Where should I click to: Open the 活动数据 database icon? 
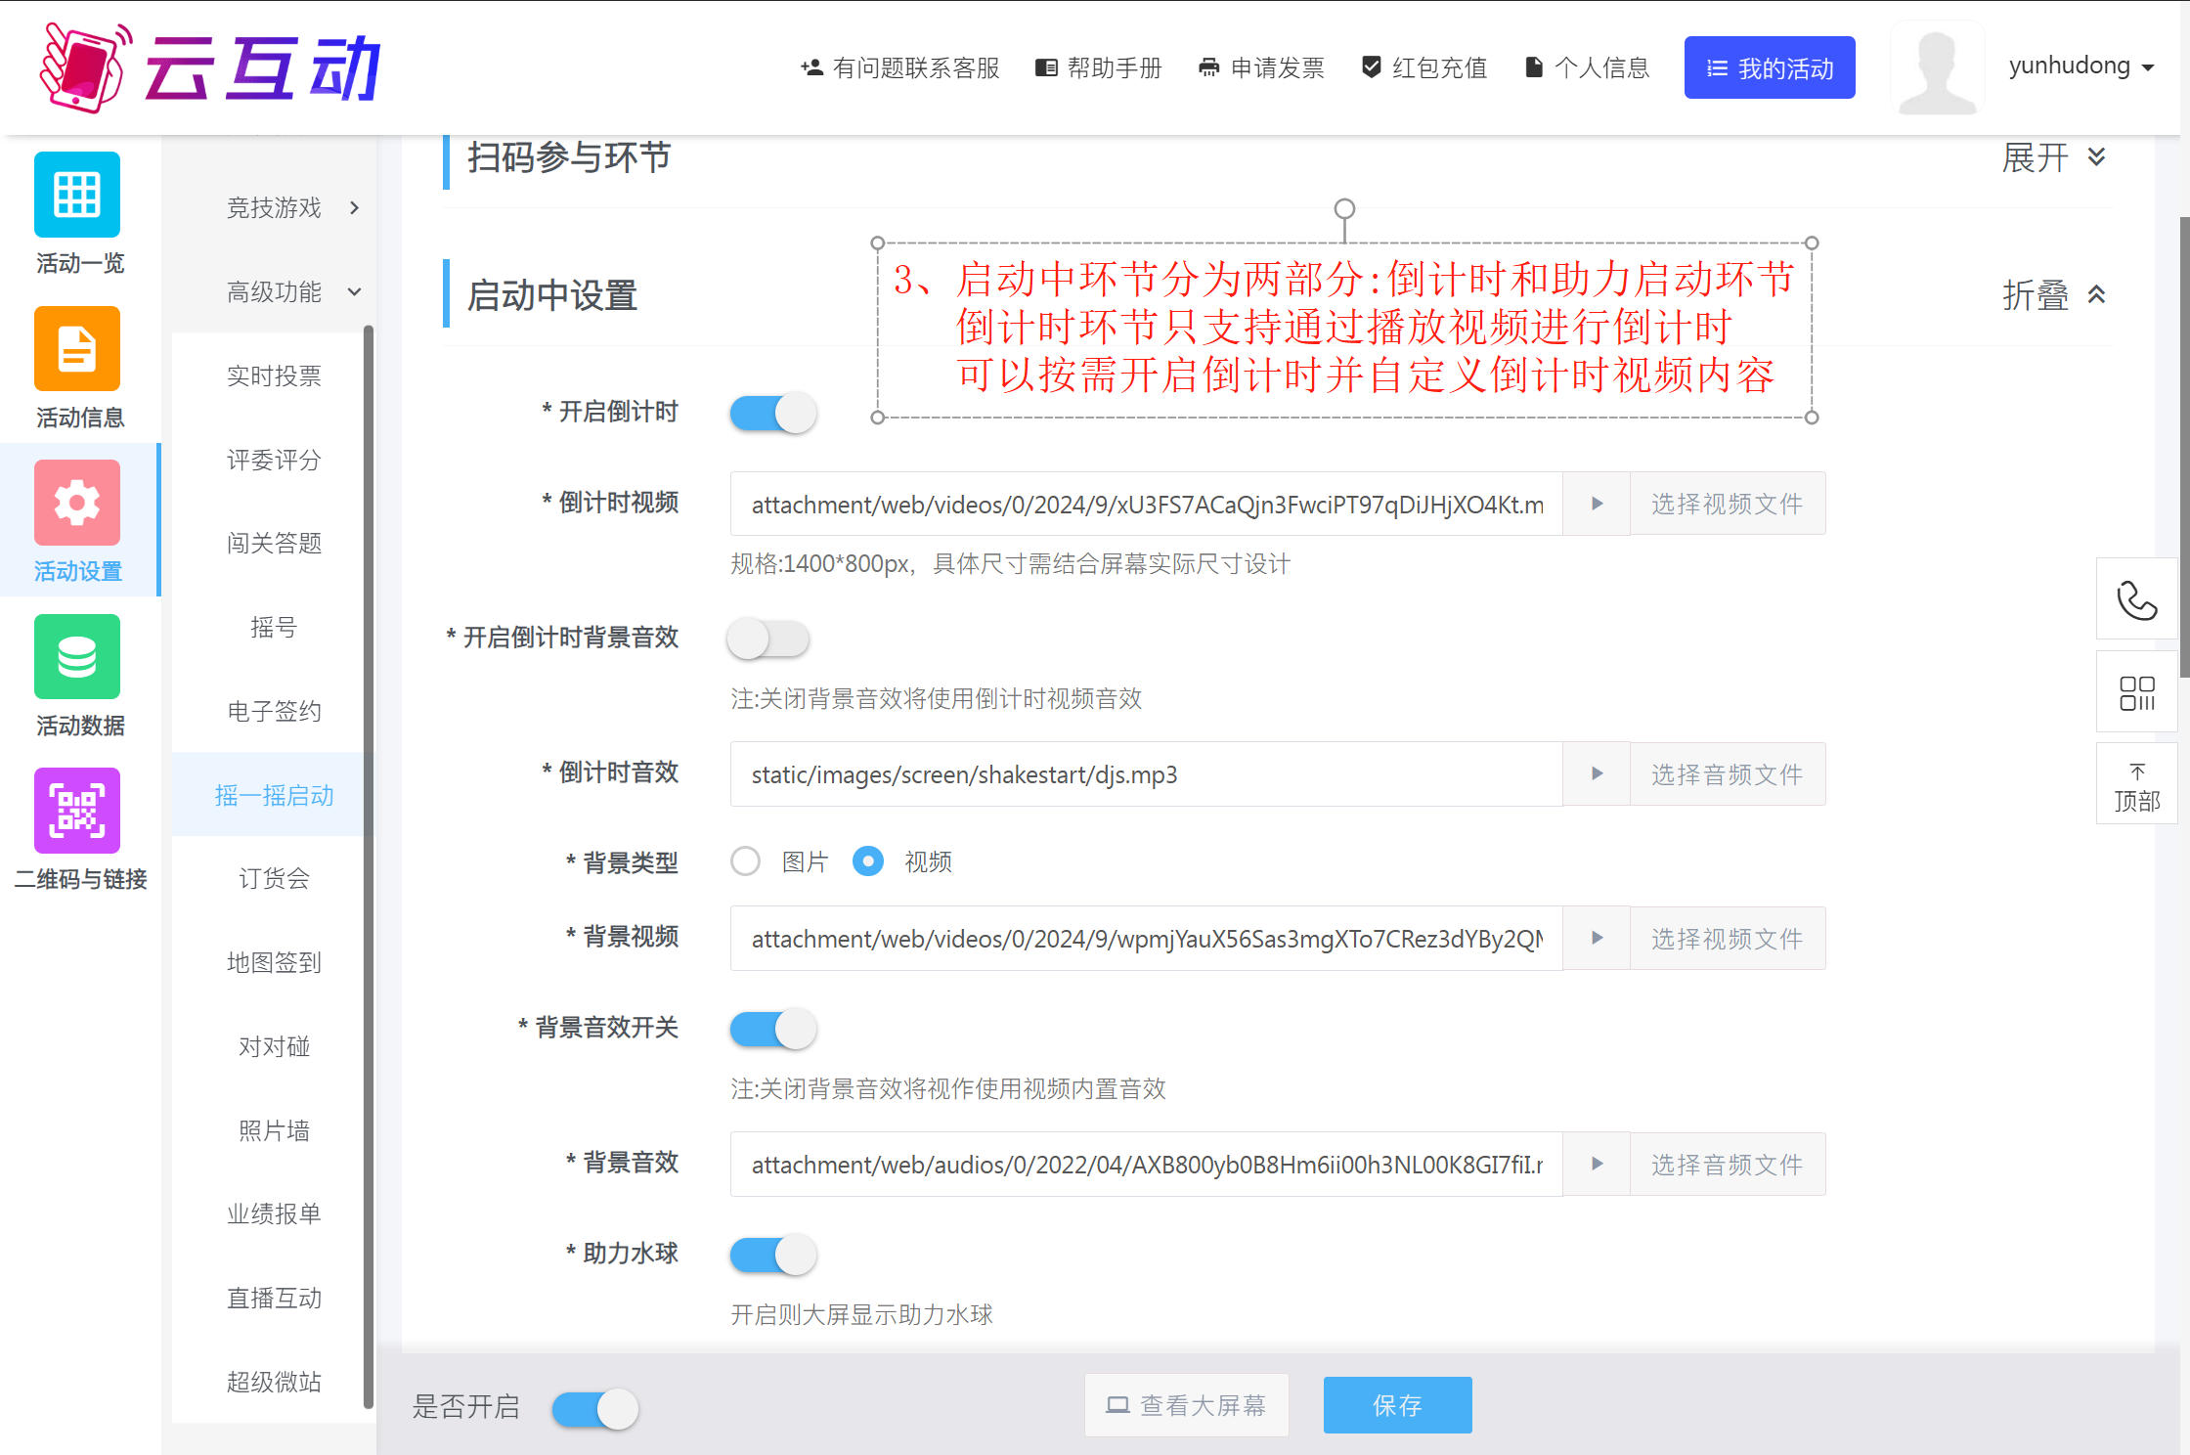77,657
